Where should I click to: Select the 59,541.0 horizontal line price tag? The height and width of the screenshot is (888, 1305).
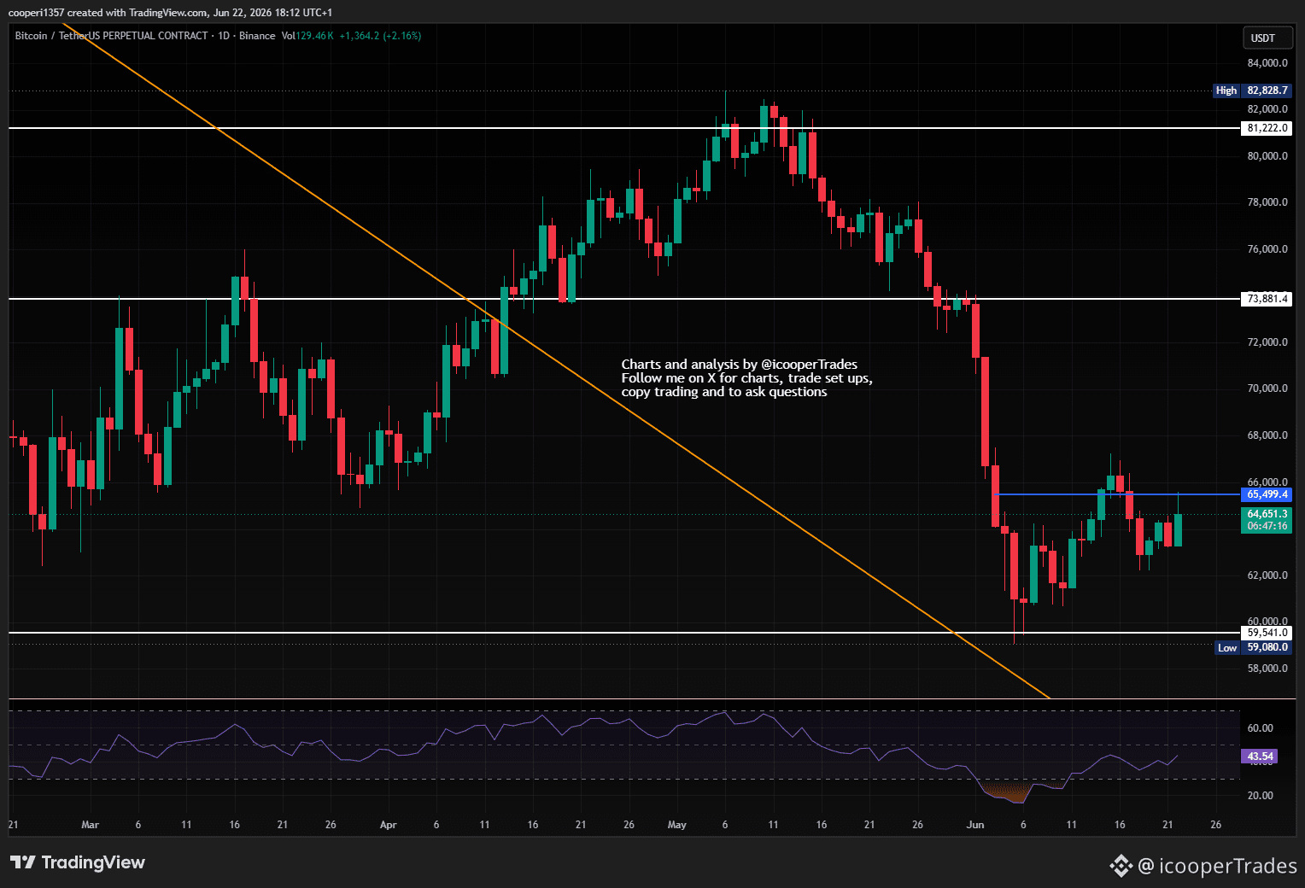[x=1267, y=633]
